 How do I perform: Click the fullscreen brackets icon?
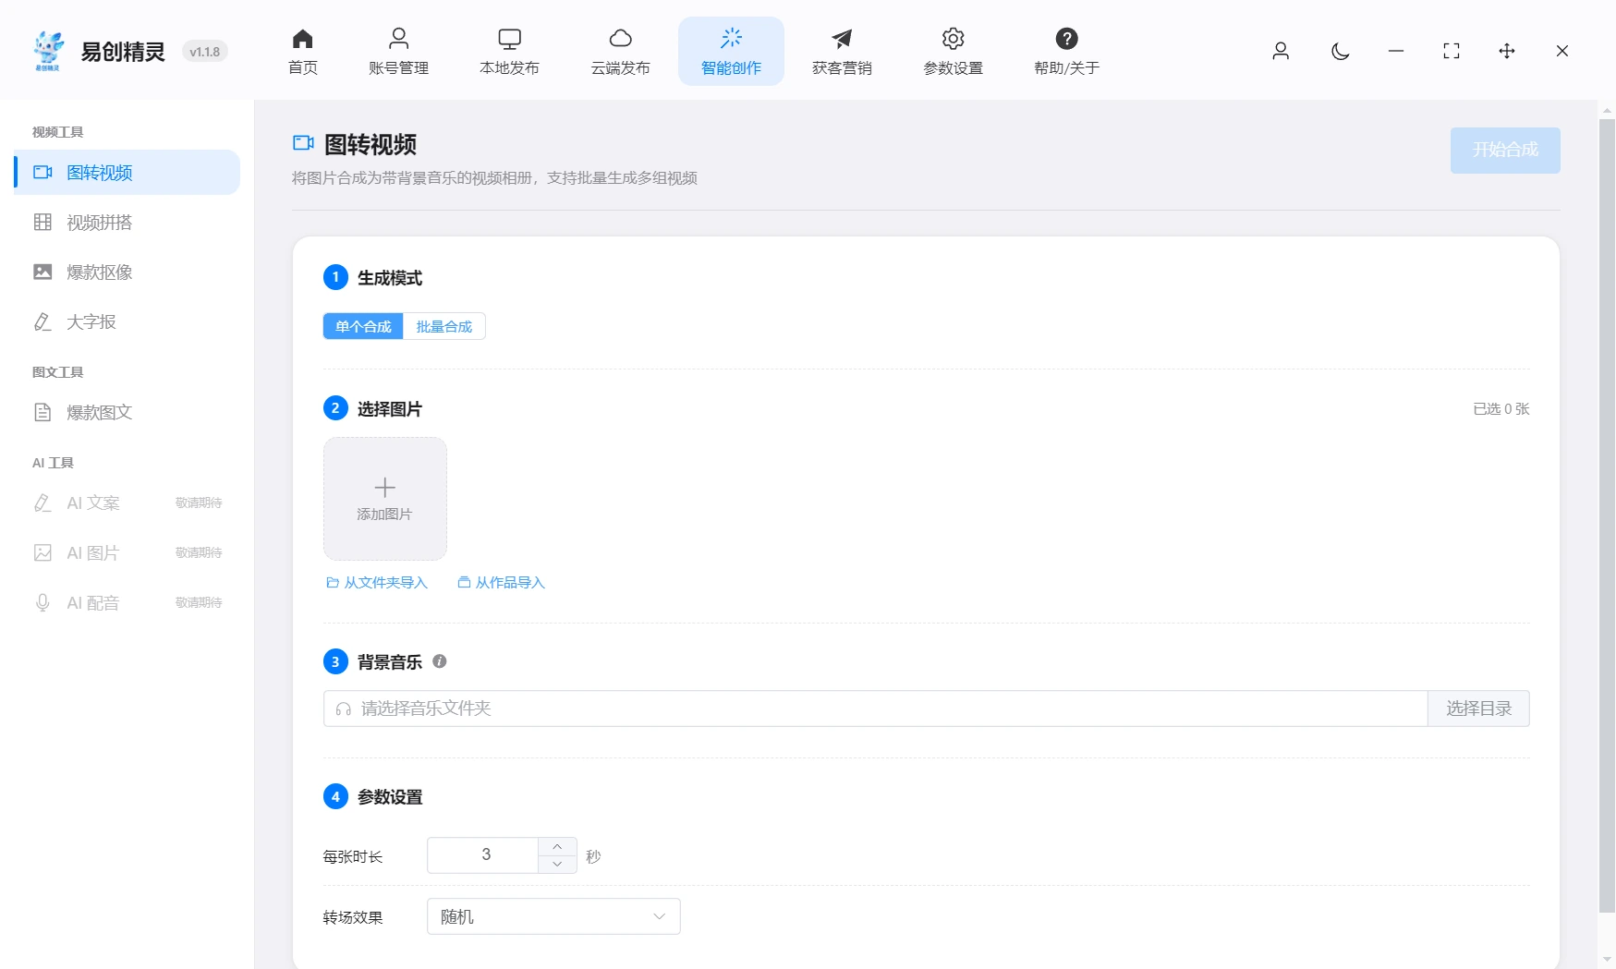1452,51
